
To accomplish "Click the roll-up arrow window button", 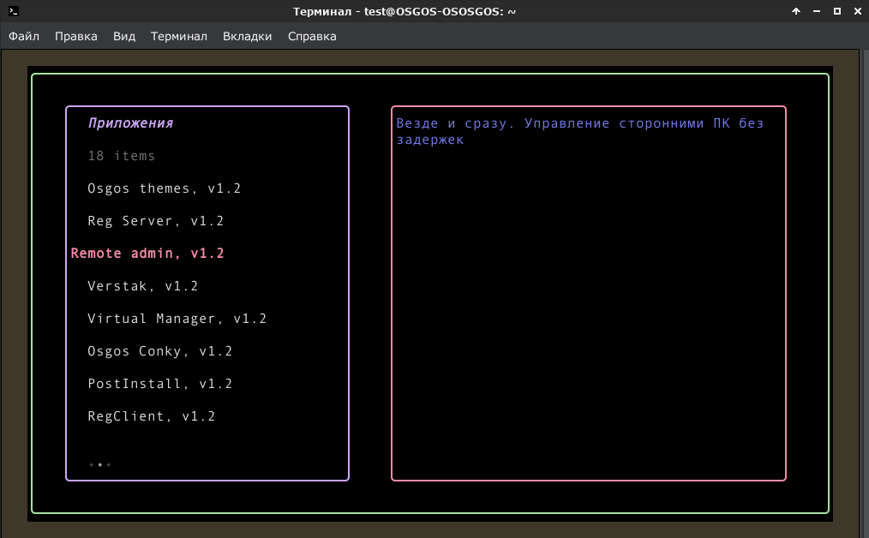I will pyautogui.click(x=796, y=11).
